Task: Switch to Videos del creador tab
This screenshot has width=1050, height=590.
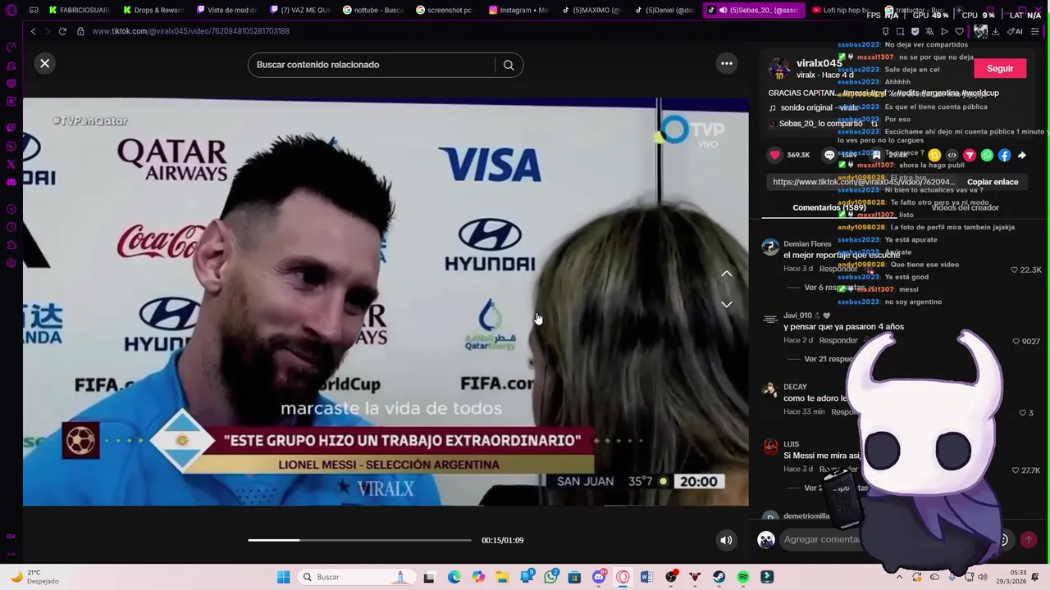Action: pyautogui.click(x=965, y=207)
